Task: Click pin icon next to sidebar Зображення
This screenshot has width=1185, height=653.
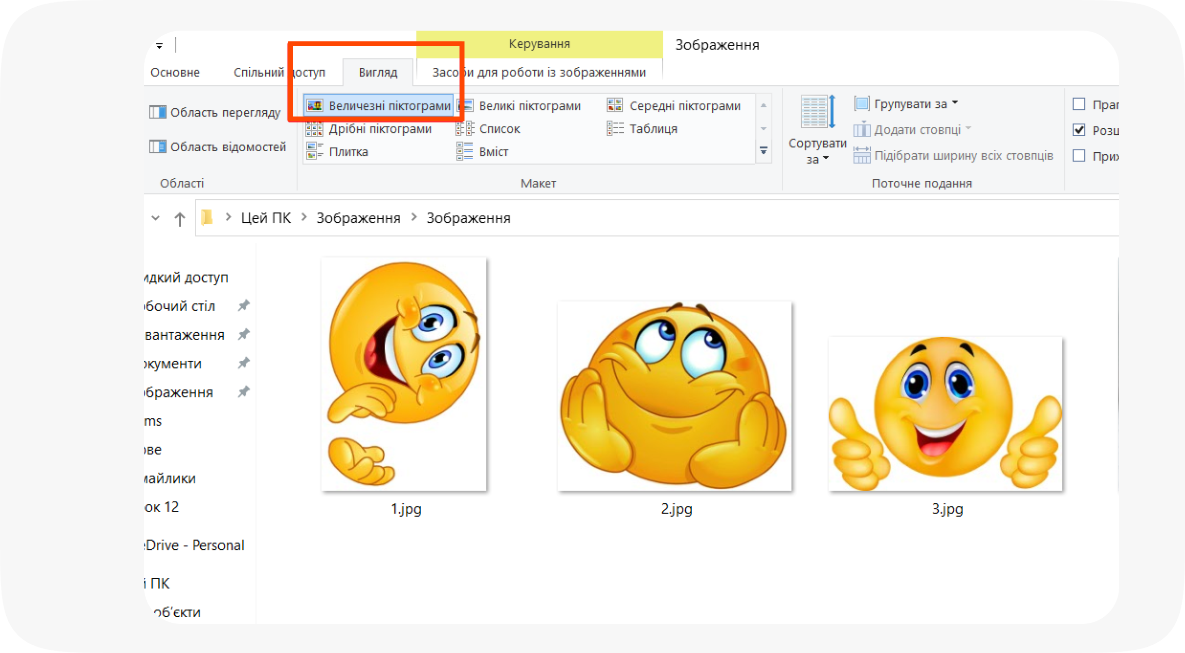Action: tap(244, 391)
